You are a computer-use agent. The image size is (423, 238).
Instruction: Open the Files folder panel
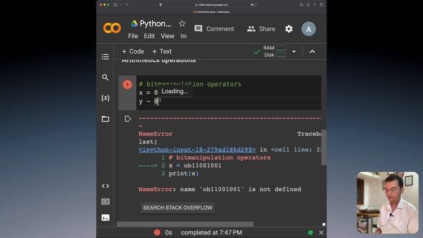click(106, 119)
